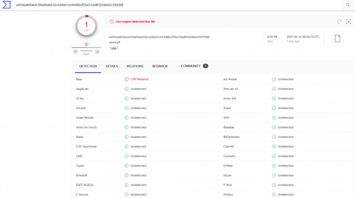Viewport: 355px width, 198px height.
Task: Click the F-Prot undetected check icon
Action: pyautogui.click(x=274, y=185)
